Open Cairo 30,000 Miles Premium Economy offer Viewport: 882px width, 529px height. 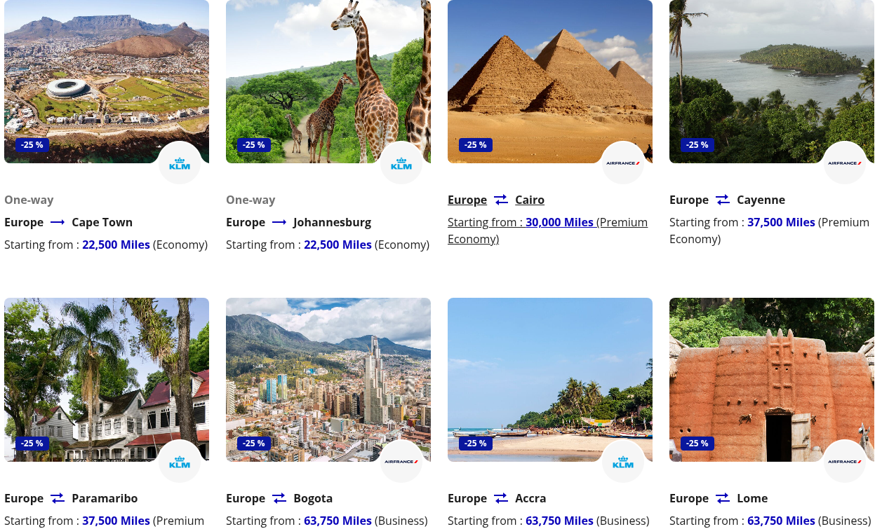(547, 231)
